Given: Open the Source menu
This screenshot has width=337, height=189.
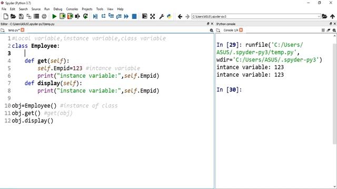Looking at the screenshot, I should tap(36, 9).
